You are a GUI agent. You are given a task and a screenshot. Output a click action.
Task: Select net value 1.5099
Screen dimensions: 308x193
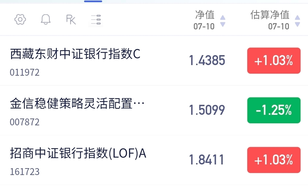coord(207,110)
